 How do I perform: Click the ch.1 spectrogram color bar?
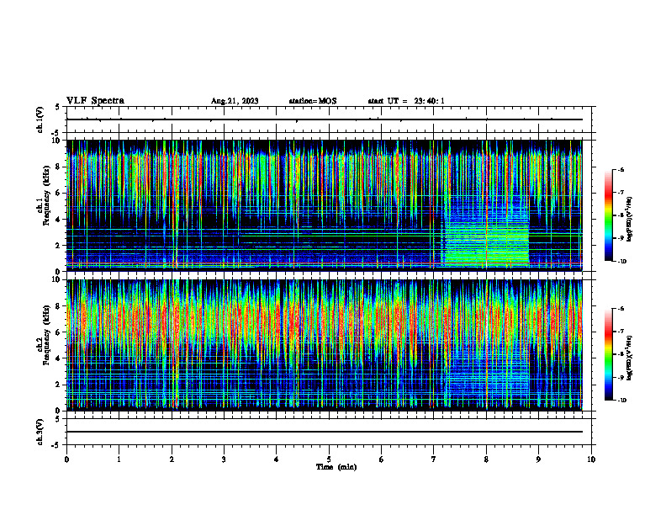[x=608, y=215]
